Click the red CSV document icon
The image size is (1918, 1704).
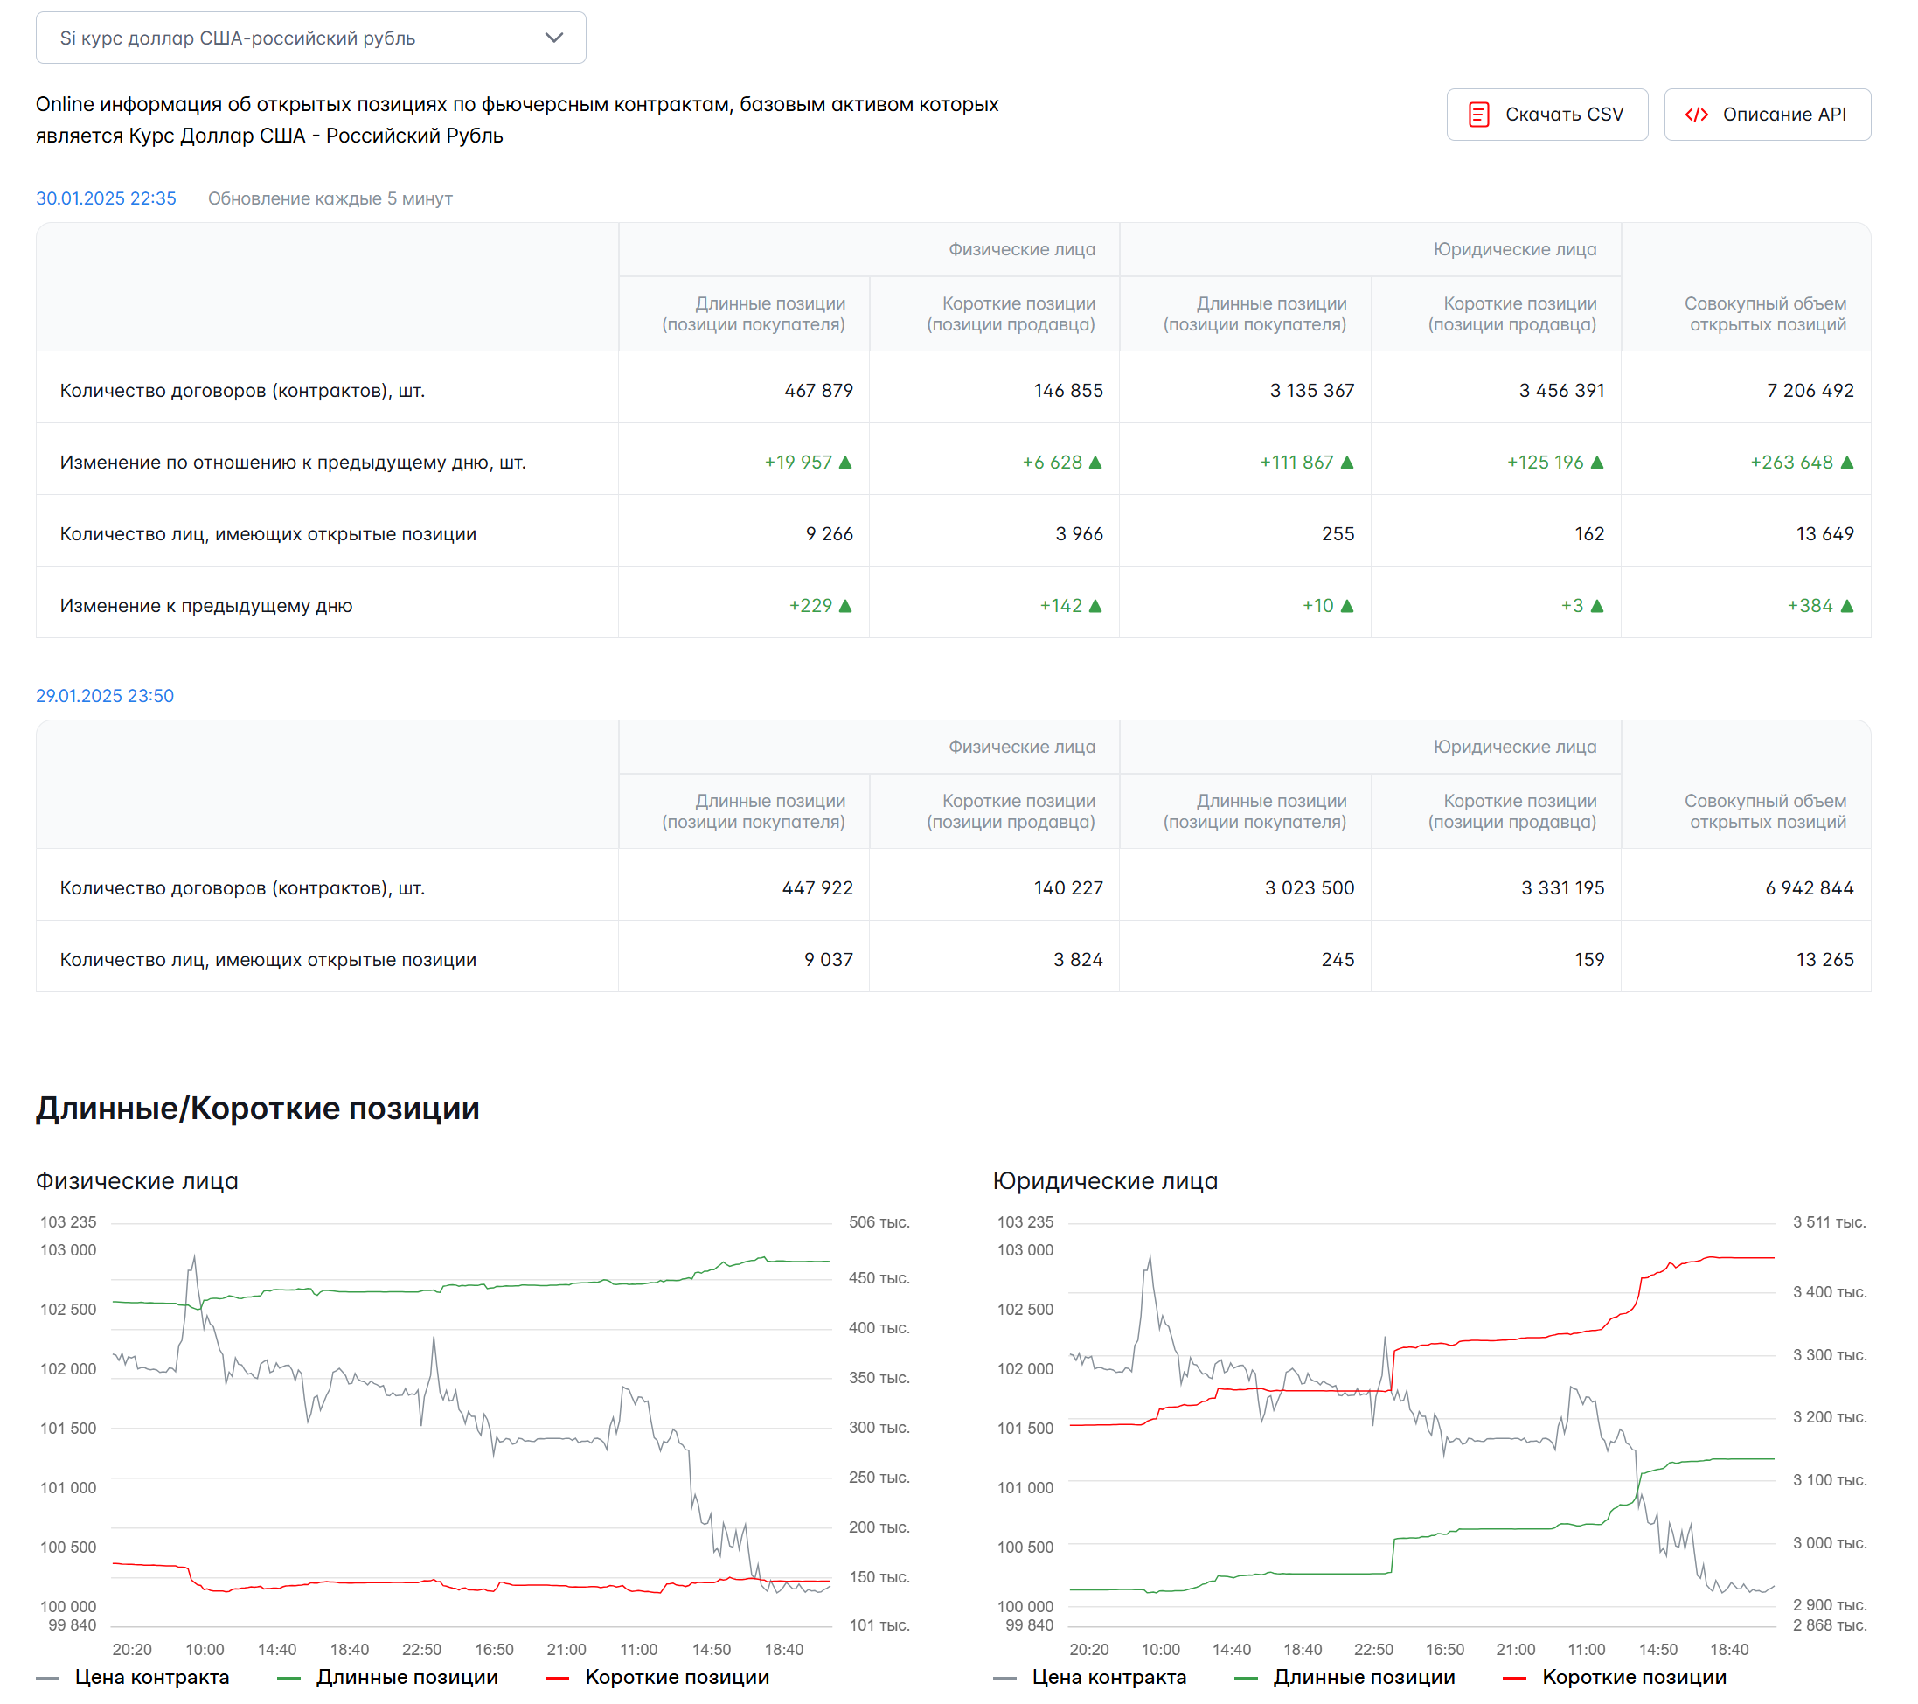click(1479, 115)
